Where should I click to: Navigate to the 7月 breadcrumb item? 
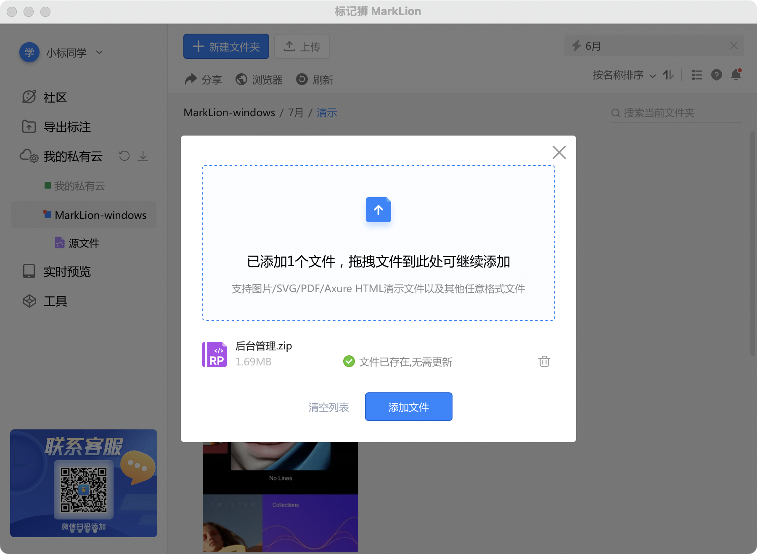[295, 112]
